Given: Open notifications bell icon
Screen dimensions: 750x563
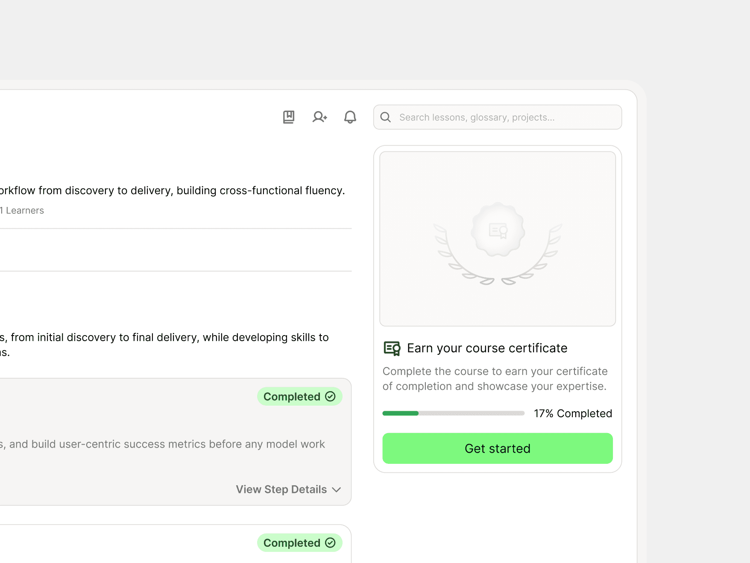Looking at the screenshot, I should point(350,117).
